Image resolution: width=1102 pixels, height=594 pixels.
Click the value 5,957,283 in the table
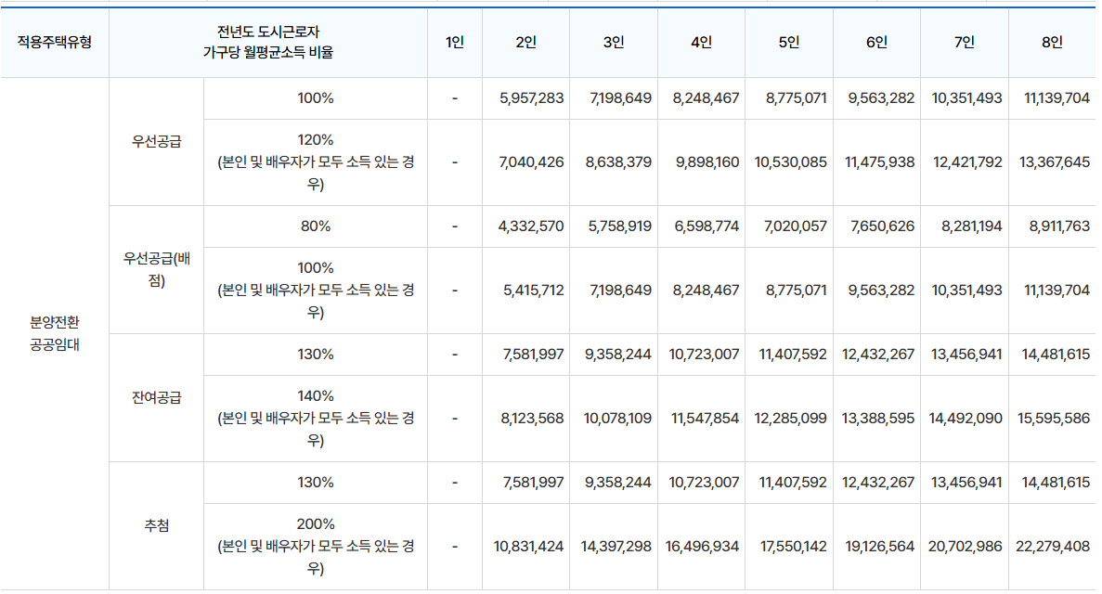point(528,97)
